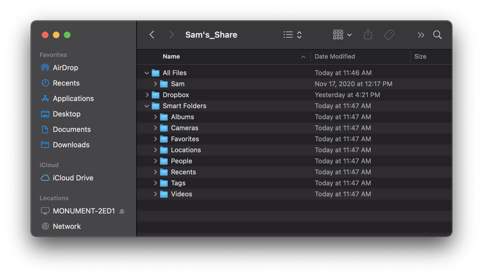483x277 pixels.
Task: Open iCloud Drive in sidebar
Action: tap(72, 178)
